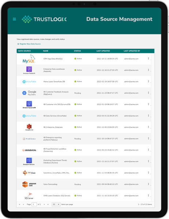Click Pending status of Sales Forecasting
169x219 pixels.
tap(78, 184)
